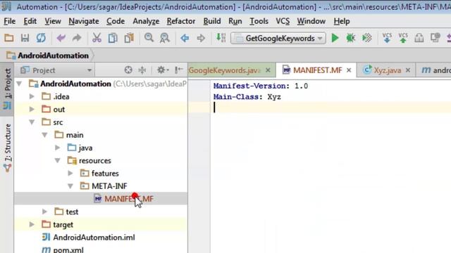Click the Save All floppy disk icon
451x253 pixels.
25,38
